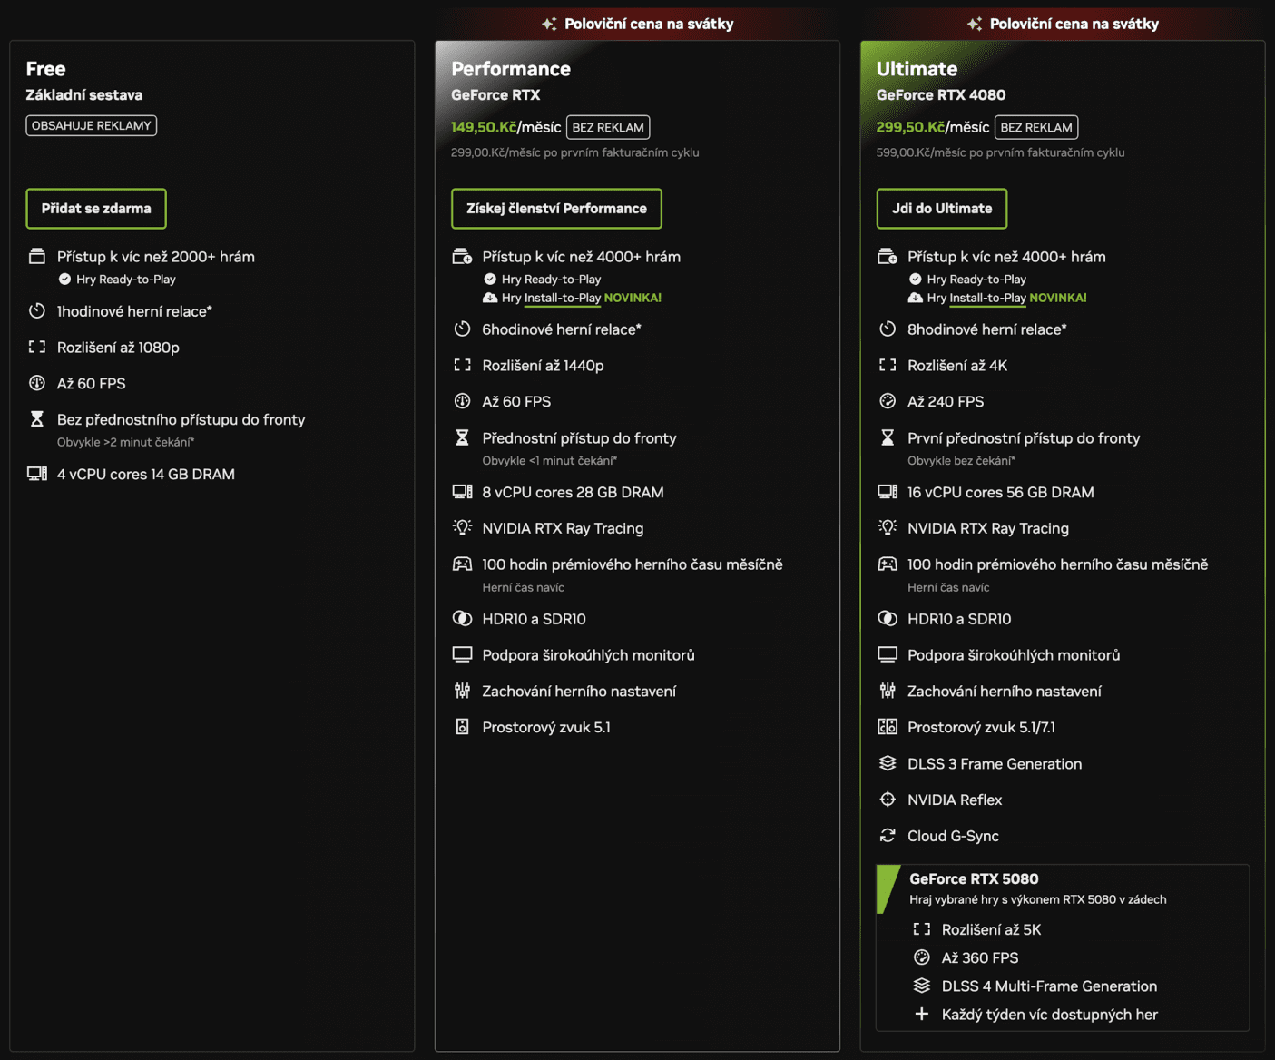
Task: Click the surround sound icon for 'Prostorový zvuk 5.1/7.1'
Action: 888,727
